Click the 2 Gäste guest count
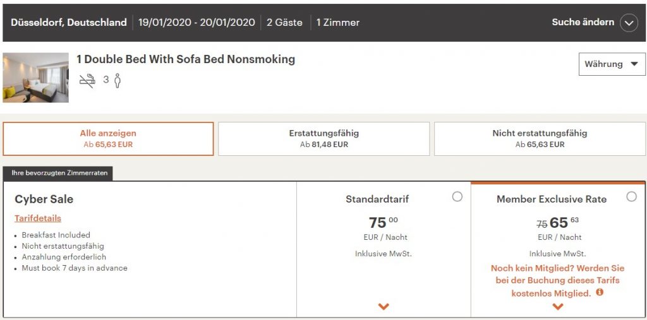Viewport: 647px width, 320px height. (284, 22)
